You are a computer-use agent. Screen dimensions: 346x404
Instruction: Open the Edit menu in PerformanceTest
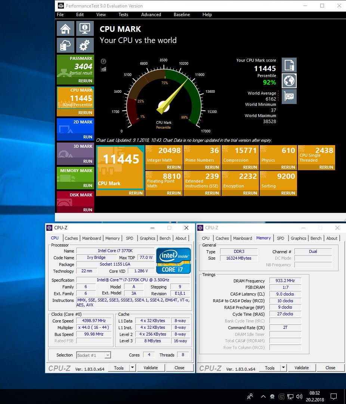(80, 15)
